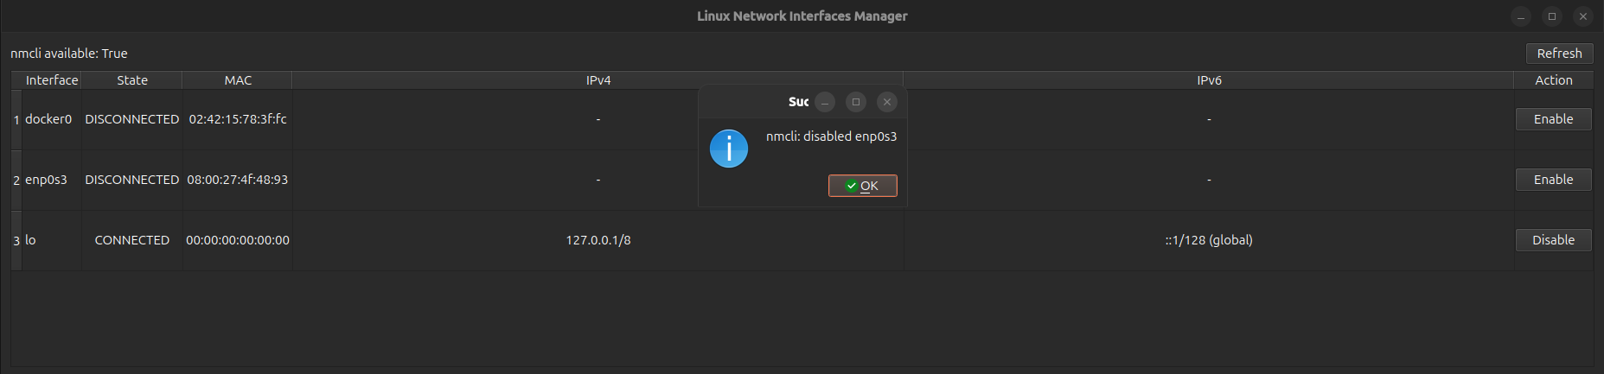Disable the lo loopback interface
This screenshot has width=1604, height=374.
tap(1553, 240)
